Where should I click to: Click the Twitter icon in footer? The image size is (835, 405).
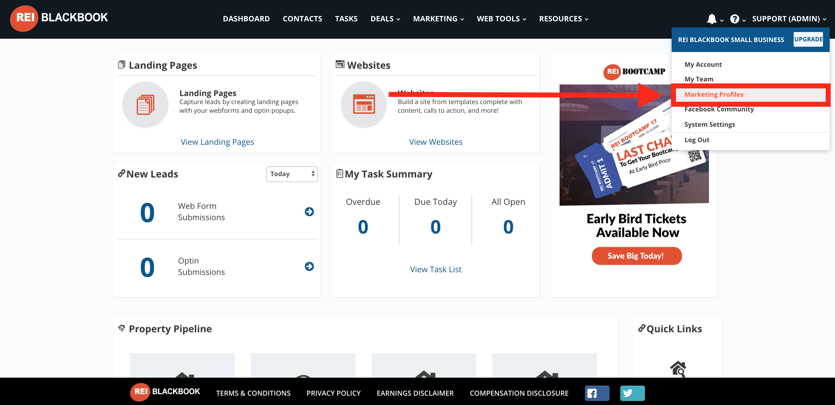click(632, 393)
